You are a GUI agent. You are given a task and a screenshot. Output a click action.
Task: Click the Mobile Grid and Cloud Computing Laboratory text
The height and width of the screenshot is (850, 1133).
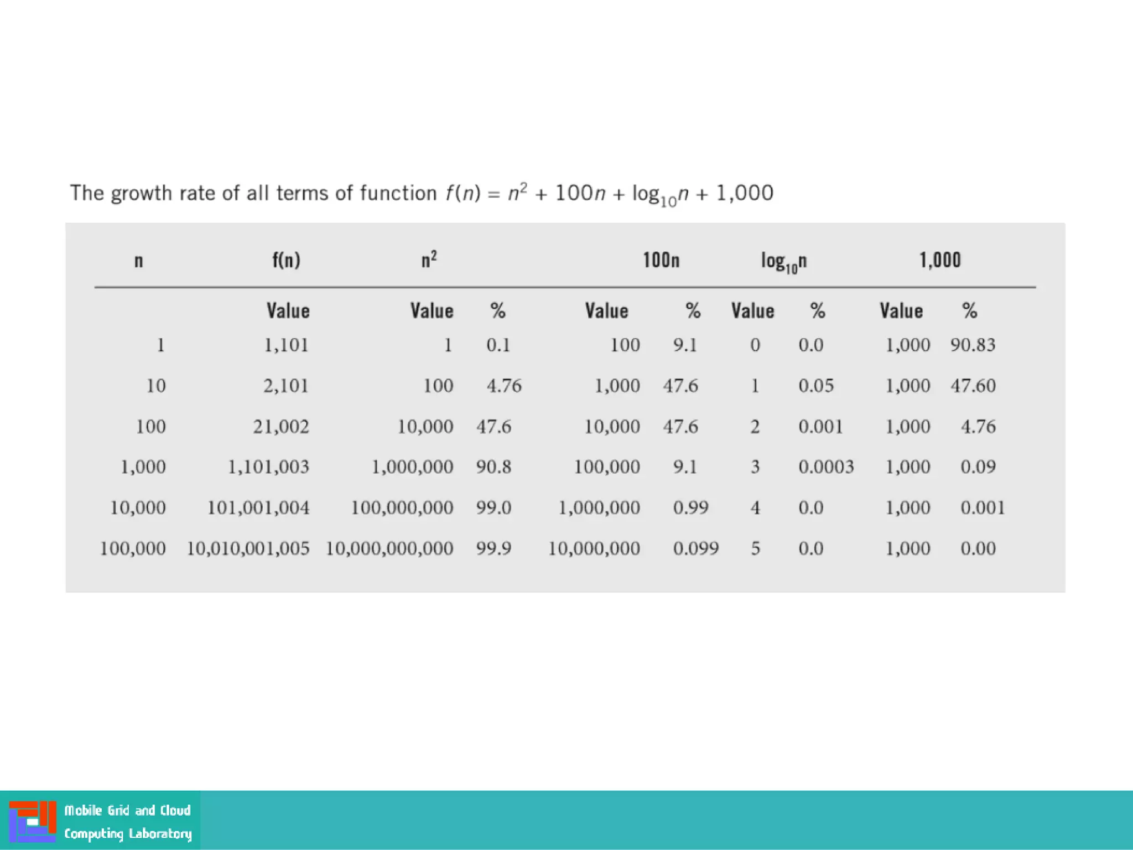(128, 822)
